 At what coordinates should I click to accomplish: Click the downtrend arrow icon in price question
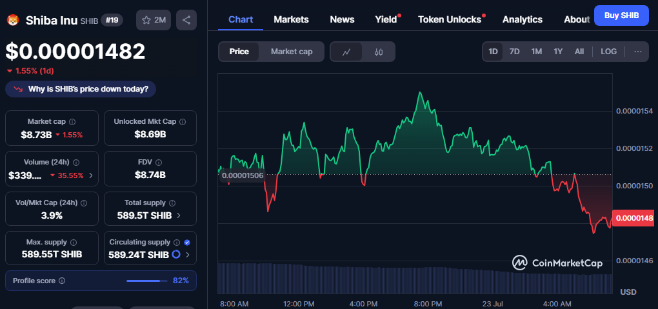tap(18, 89)
